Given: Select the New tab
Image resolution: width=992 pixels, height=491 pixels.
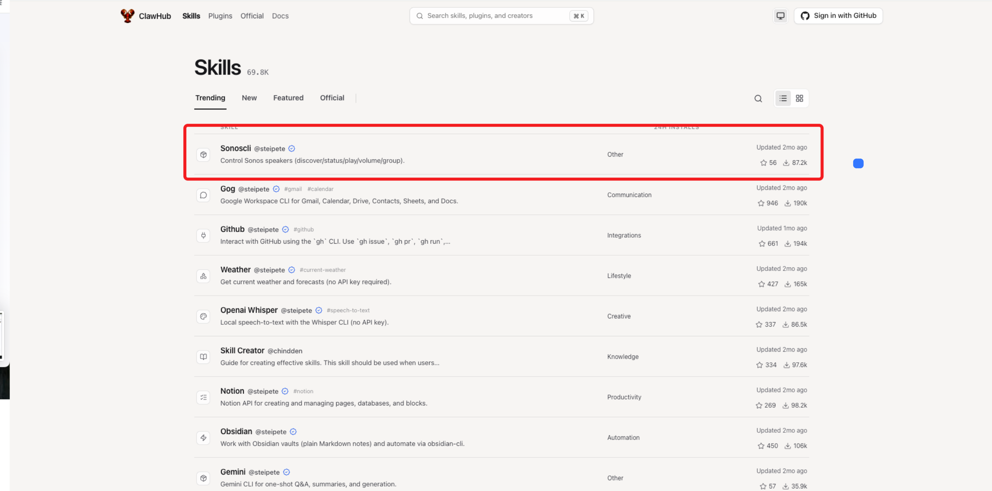Looking at the screenshot, I should coord(249,98).
